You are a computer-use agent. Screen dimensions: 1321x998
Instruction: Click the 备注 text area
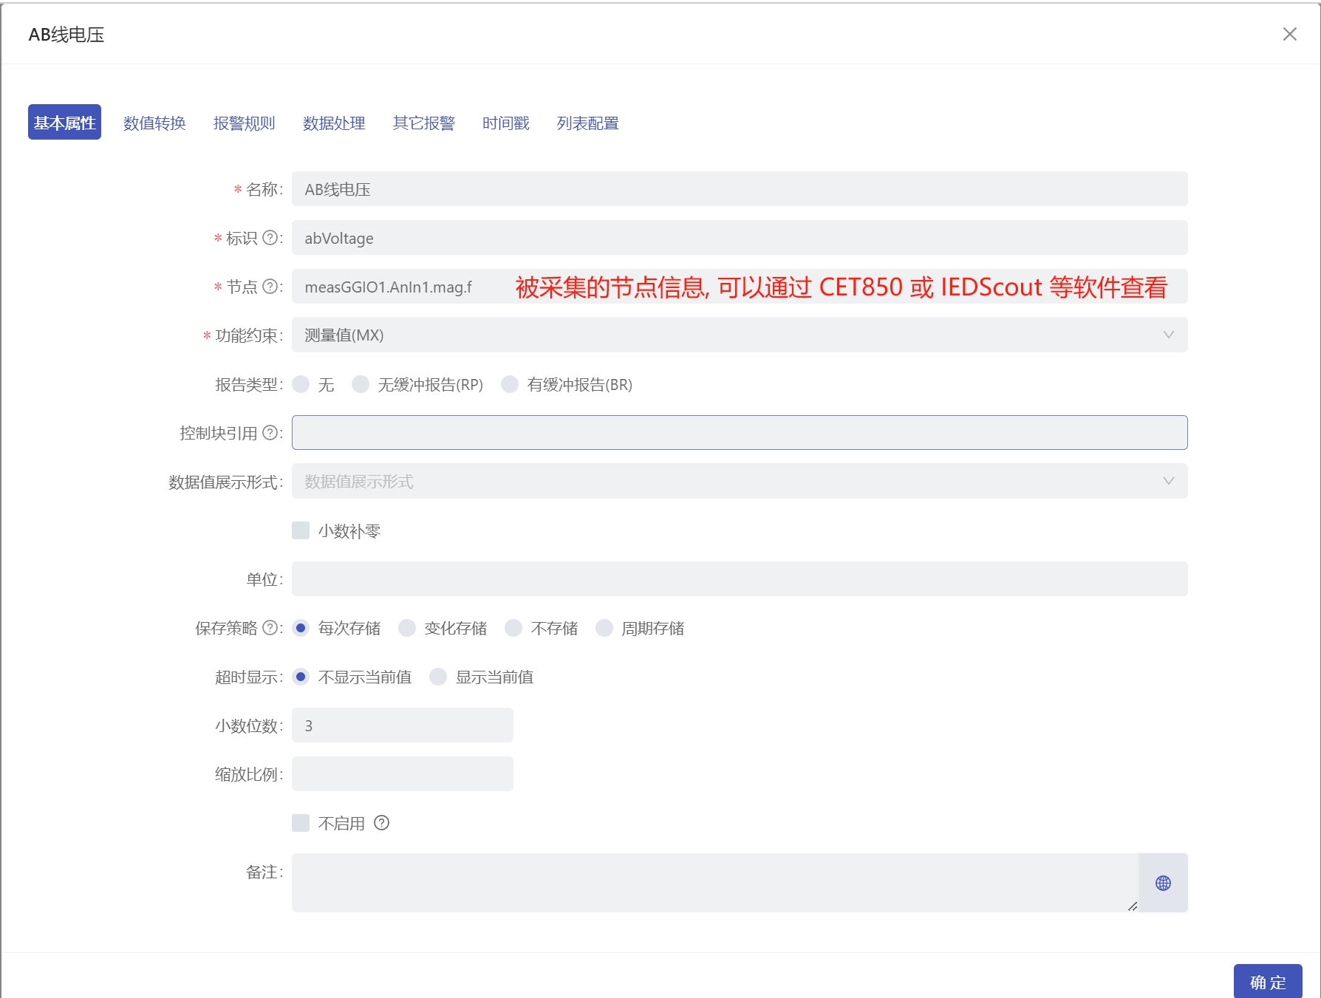click(x=715, y=883)
